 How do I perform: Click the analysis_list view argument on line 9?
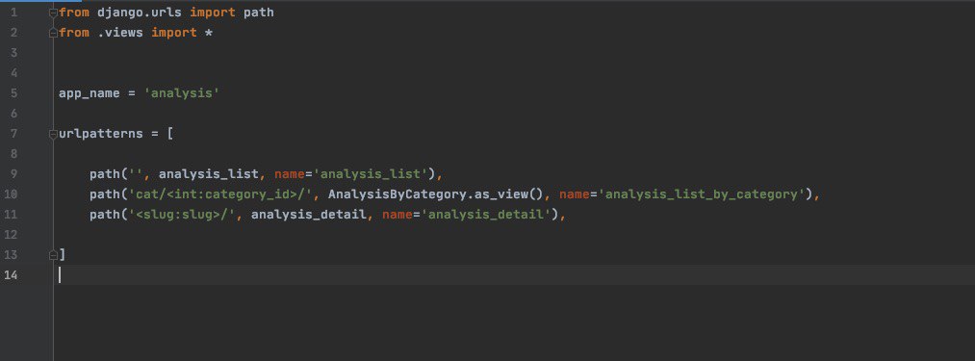click(208, 173)
